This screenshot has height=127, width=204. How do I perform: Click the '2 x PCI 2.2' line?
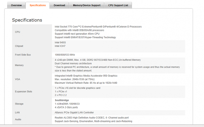tap(61, 95)
